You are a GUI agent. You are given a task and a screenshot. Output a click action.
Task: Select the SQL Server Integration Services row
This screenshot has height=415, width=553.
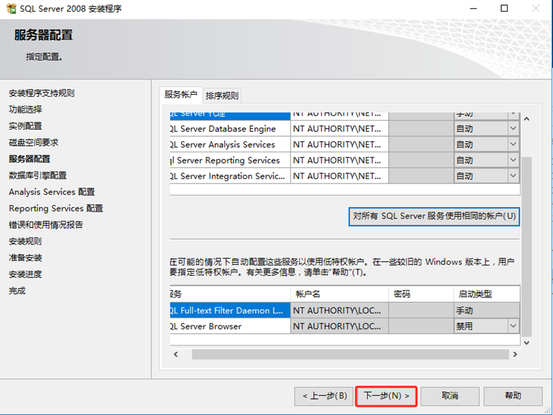coord(344,176)
